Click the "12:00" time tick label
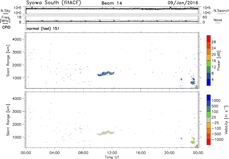The width and height of the screenshot is (229, 159). click(x=112, y=153)
